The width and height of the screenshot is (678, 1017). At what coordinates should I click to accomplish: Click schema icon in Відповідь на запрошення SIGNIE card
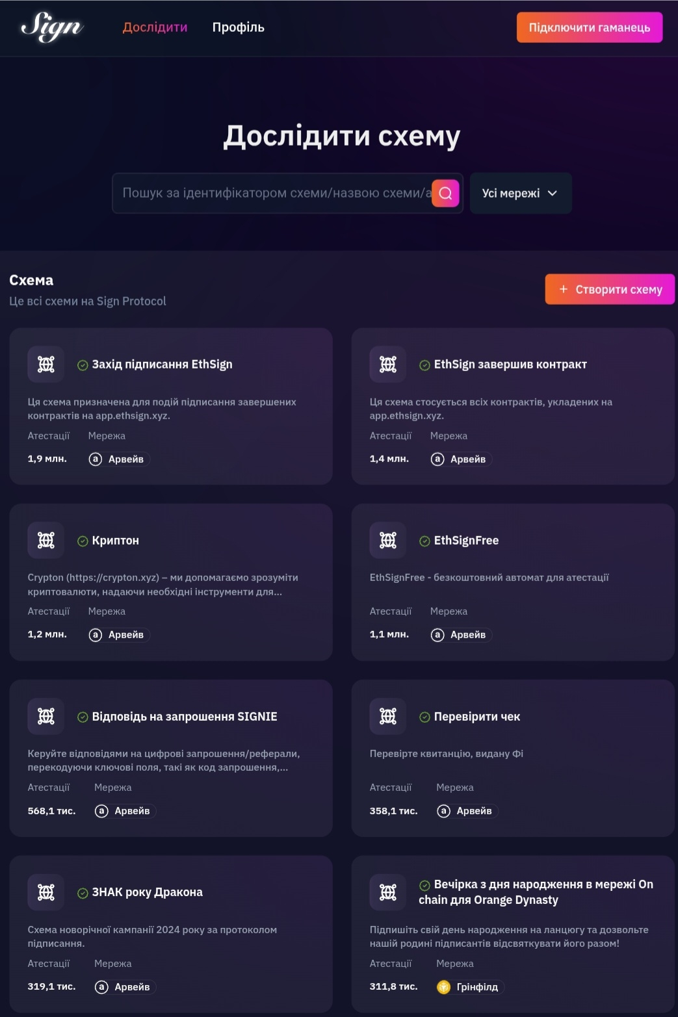pyautogui.click(x=46, y=716)
